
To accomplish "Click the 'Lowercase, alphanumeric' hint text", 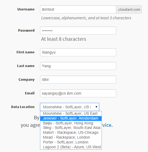I will tap(86, 18).
